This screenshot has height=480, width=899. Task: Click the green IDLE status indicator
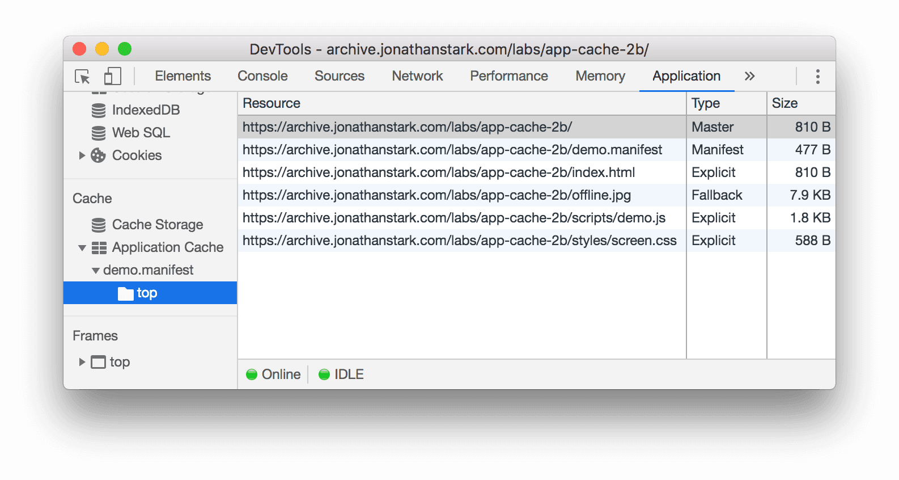click(324, 374)
